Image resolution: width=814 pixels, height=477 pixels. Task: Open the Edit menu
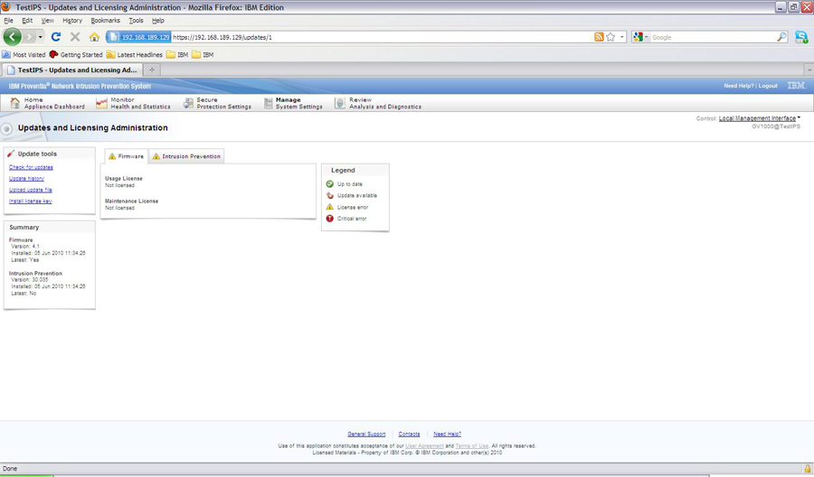[x=27, y=20]
